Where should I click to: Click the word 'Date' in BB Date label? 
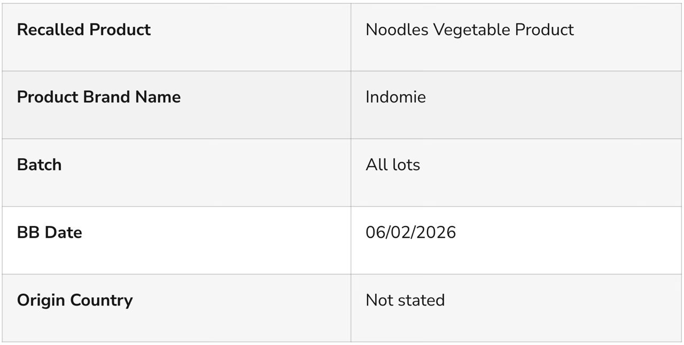click(x=63, y=233)
